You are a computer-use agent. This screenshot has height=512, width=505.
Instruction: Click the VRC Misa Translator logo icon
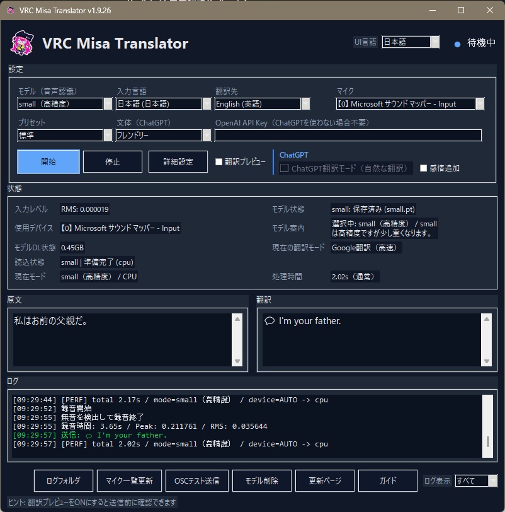[x=22, y=42]
